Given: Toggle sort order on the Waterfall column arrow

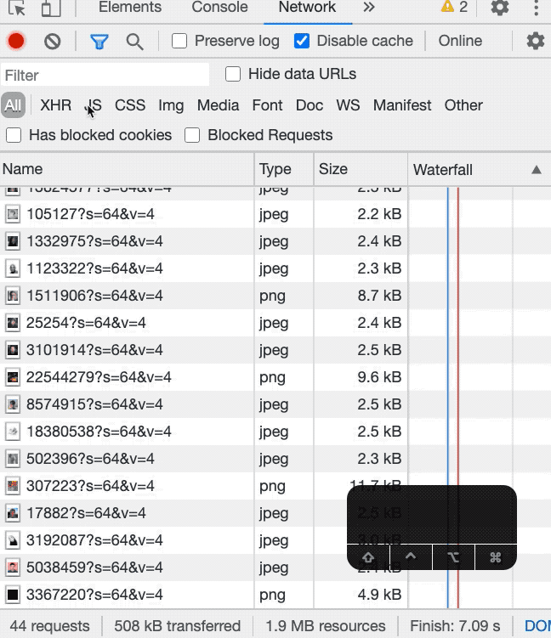Looking at the screenshot, I should (x=537, y=170).
